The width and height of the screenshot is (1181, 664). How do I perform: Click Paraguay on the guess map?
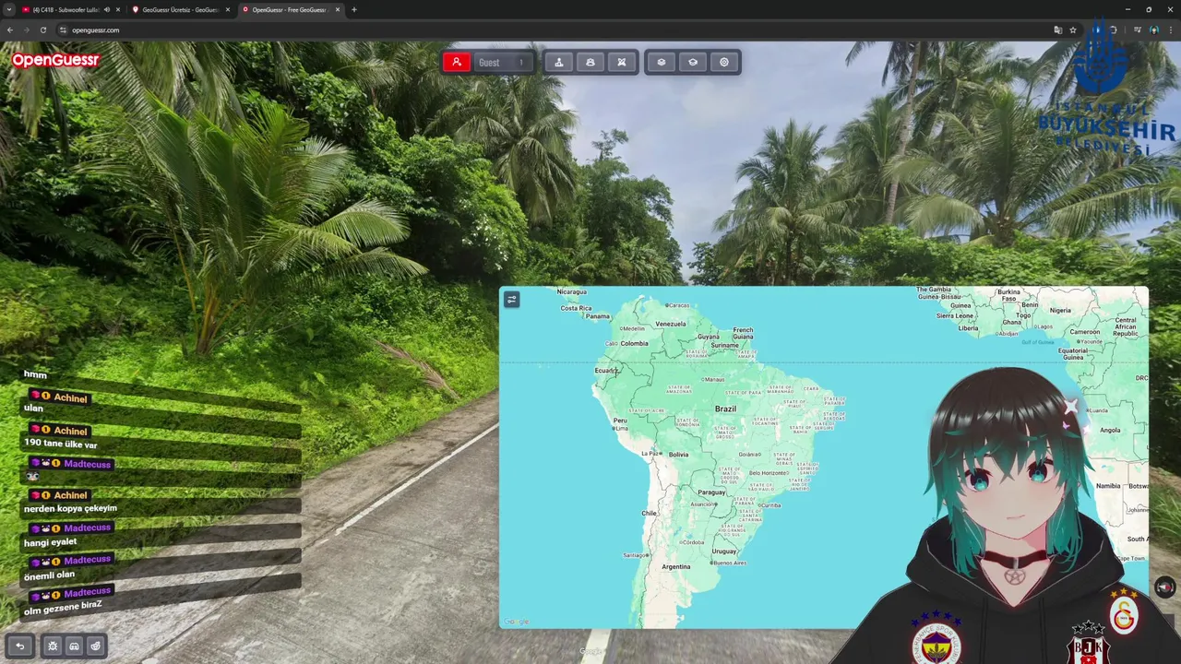coord(711,492)
